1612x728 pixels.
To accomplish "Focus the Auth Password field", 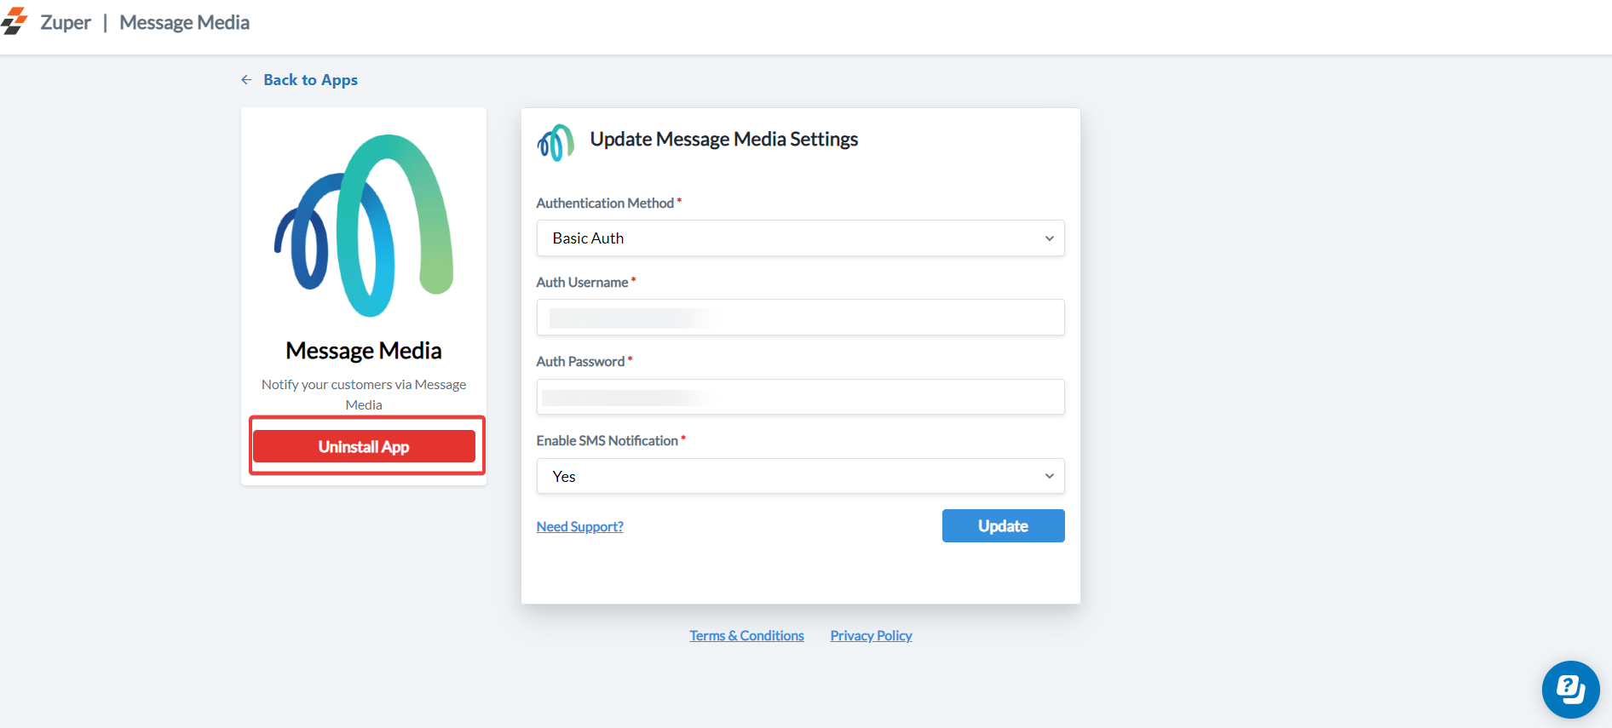I will click(799, 397).
